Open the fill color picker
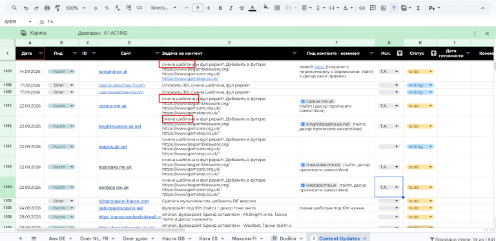Image resolution: width=496 pixels, height=241 pixels. tap(266, 8)
